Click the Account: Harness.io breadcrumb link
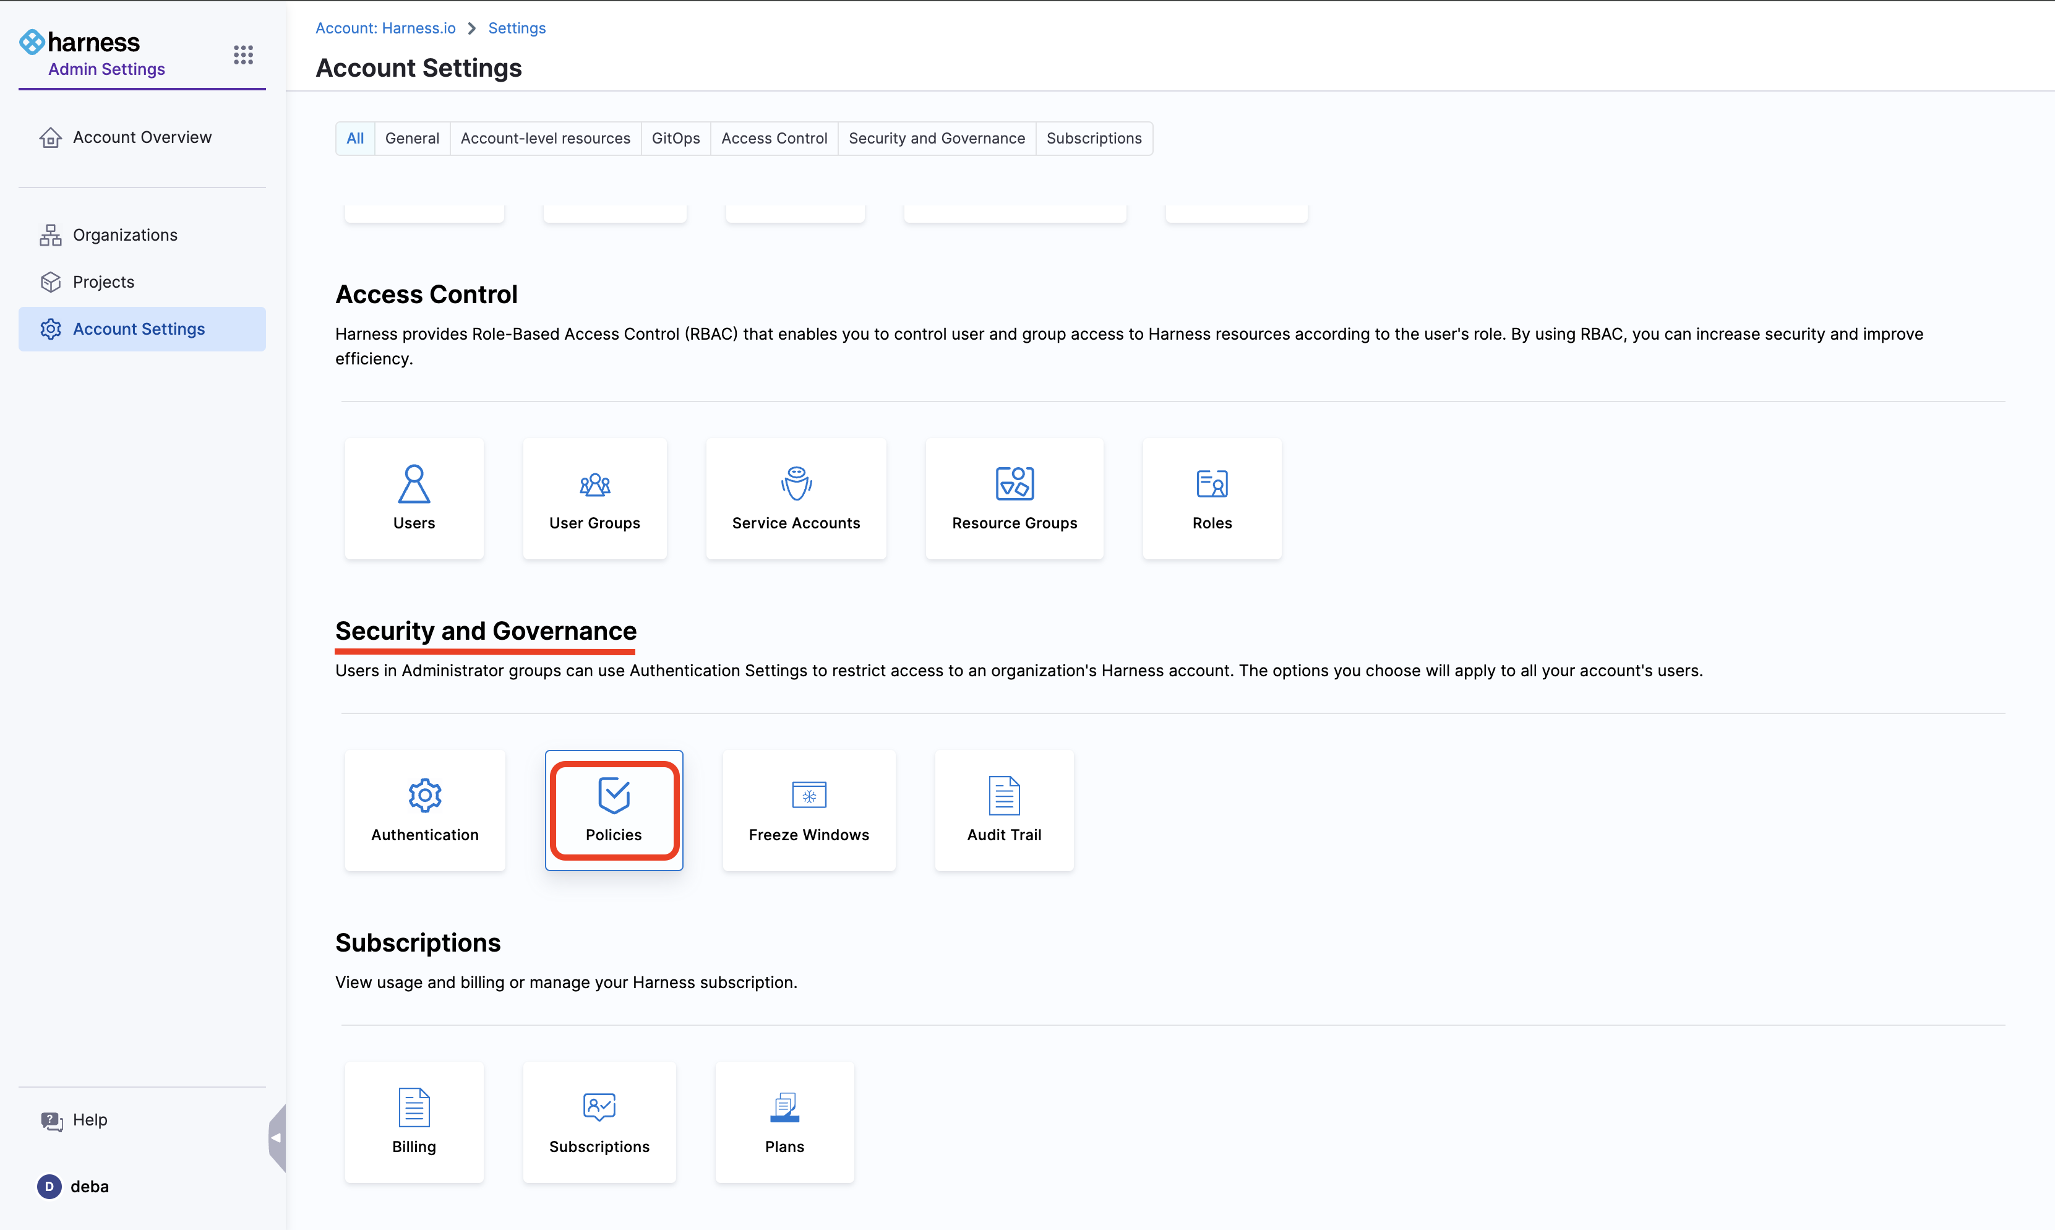Viewport: 2055px width, 1230px height. tap(385, 28)
